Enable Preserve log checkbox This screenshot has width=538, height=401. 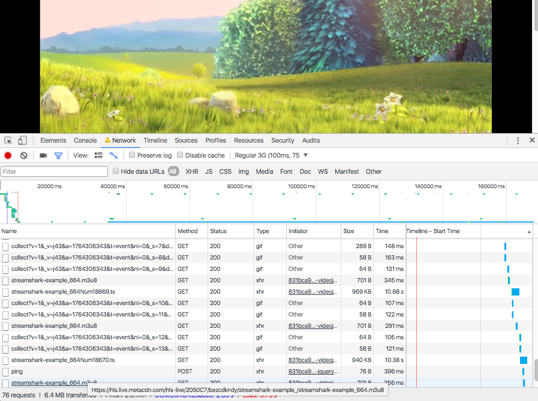[132, 155]
